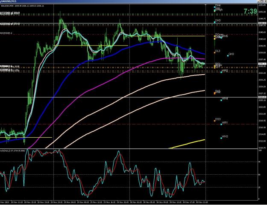This screenshot has height=205, width=267.
Task: Select the yellow trendline near 2044.50
Action: (x=167, y=36)
